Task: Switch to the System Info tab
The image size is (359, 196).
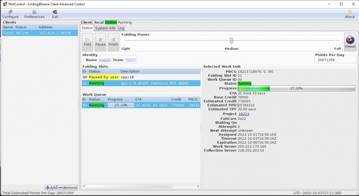Action: [105, 28]
